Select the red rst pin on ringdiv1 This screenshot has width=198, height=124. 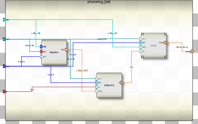click(42, 51)
